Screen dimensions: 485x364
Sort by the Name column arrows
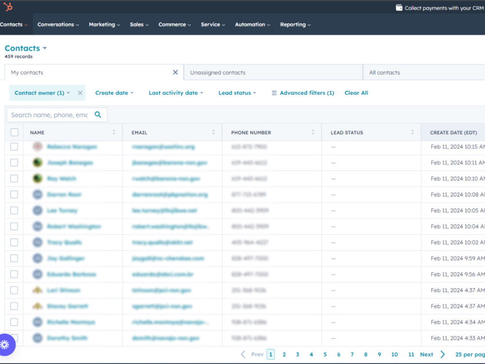pyautogui.click(x=114, y=132)
